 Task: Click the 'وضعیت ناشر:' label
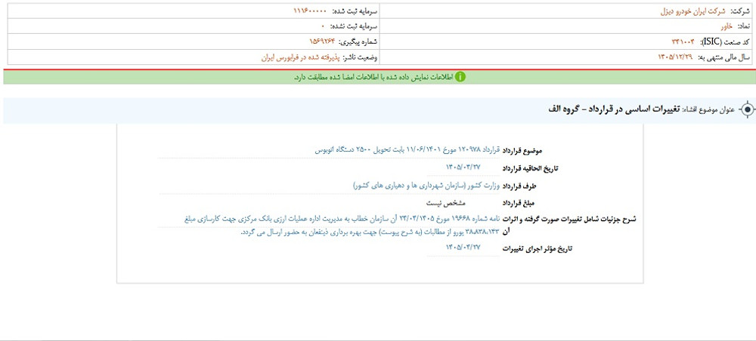360,57
